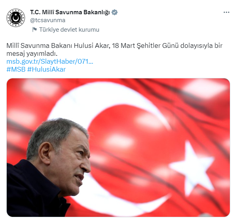Open the three-dot more options menu
Screen dimensions: 235x220
pyautogui.click(x=226, y=12)
